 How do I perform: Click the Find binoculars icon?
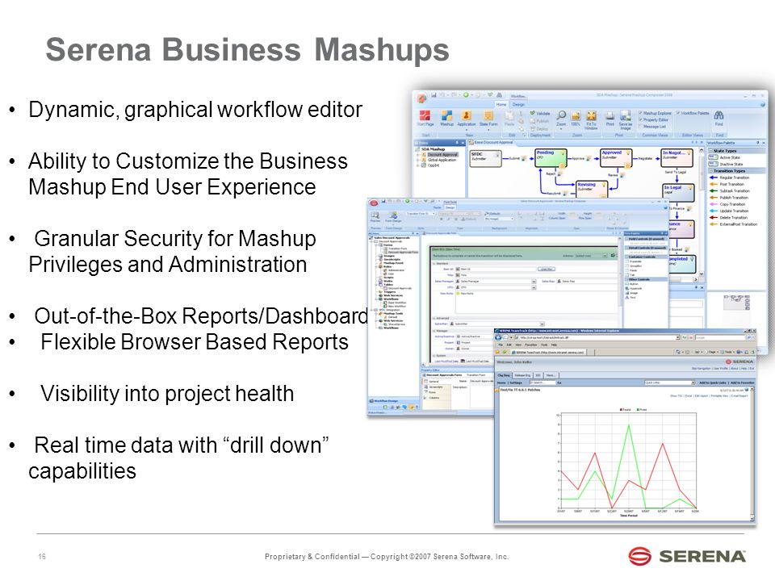click(718, 115)
